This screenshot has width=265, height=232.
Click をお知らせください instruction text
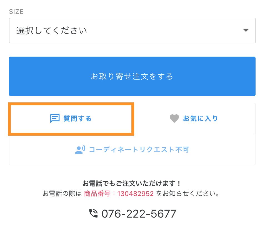coord(187,193)
